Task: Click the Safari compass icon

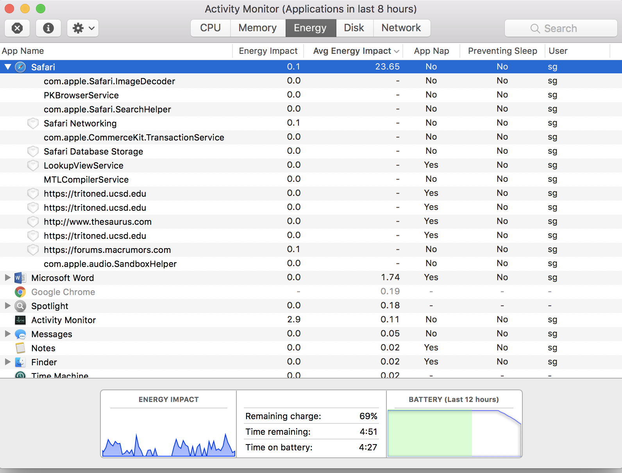Action: pyautogui.click(x=20, y=67)
